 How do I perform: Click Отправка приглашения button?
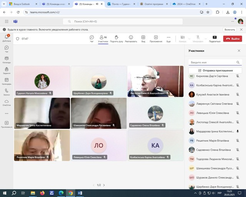[215, 70]
